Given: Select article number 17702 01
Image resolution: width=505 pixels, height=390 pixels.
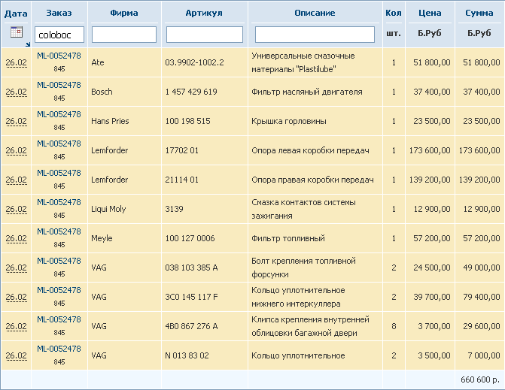Looking at the screenshot, I should (181, 150).
